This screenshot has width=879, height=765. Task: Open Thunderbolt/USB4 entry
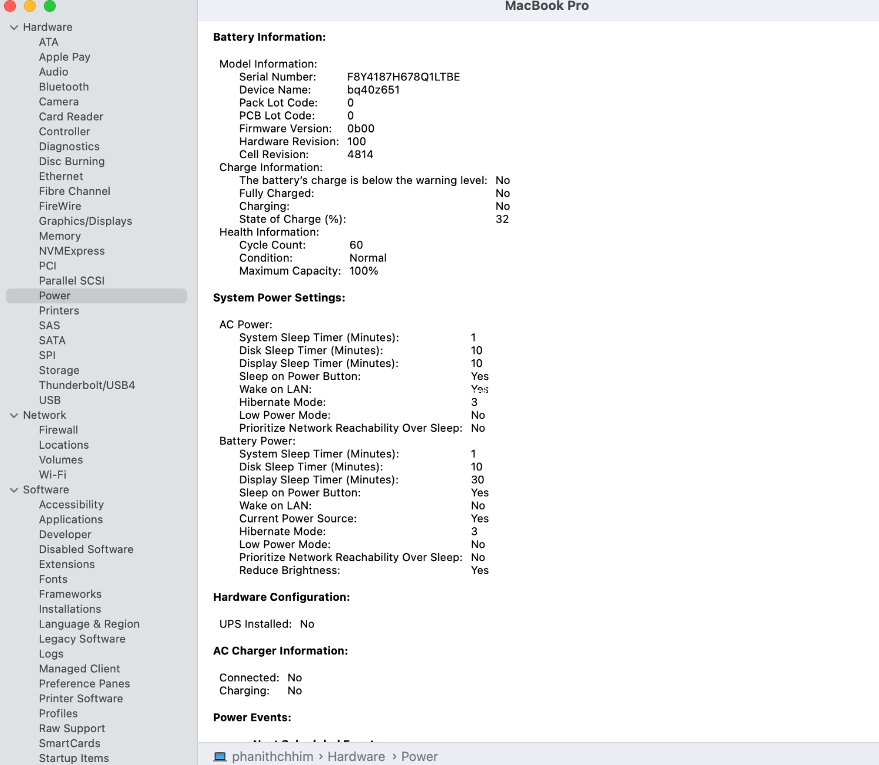(x=87, y=385)
